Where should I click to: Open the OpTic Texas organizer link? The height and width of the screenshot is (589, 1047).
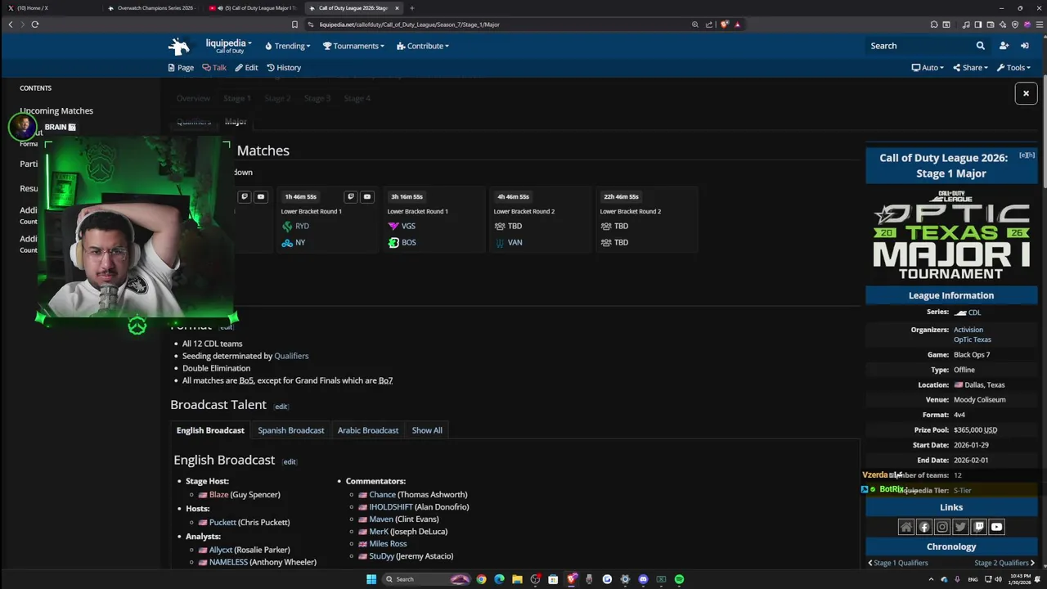point(973,339)
